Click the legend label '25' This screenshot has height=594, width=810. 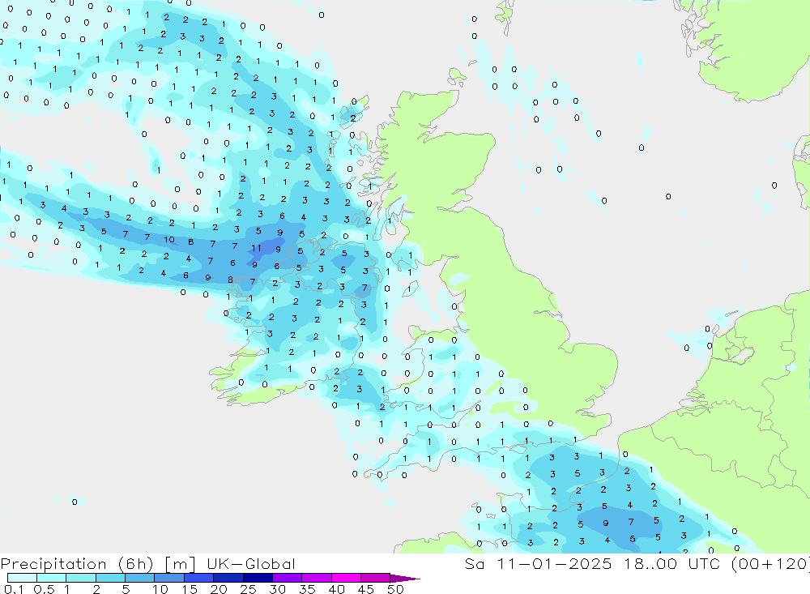pyautogui.click(x=248, y=589)
